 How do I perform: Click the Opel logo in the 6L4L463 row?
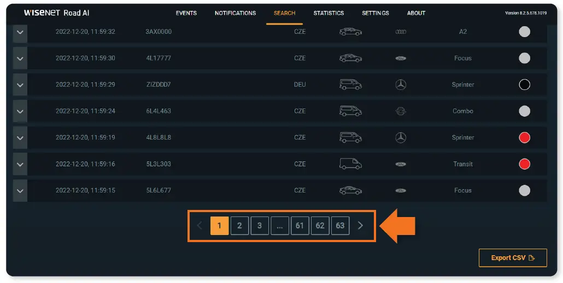[401, 111]
